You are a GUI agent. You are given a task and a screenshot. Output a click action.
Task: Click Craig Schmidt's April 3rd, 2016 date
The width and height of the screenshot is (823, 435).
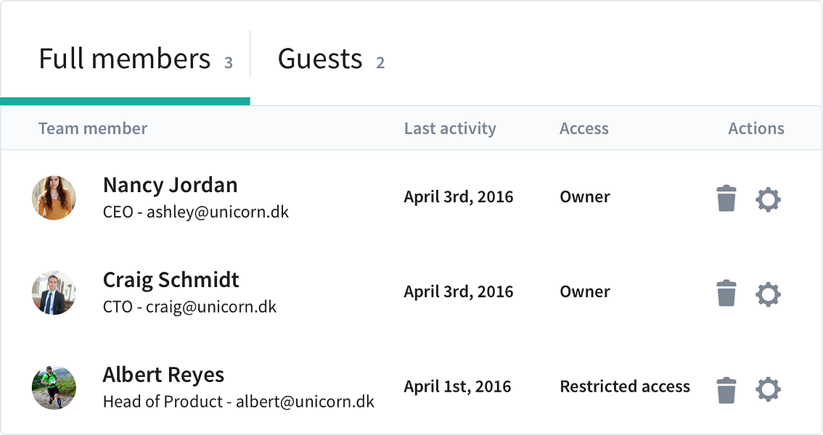[x=458, y=292]
